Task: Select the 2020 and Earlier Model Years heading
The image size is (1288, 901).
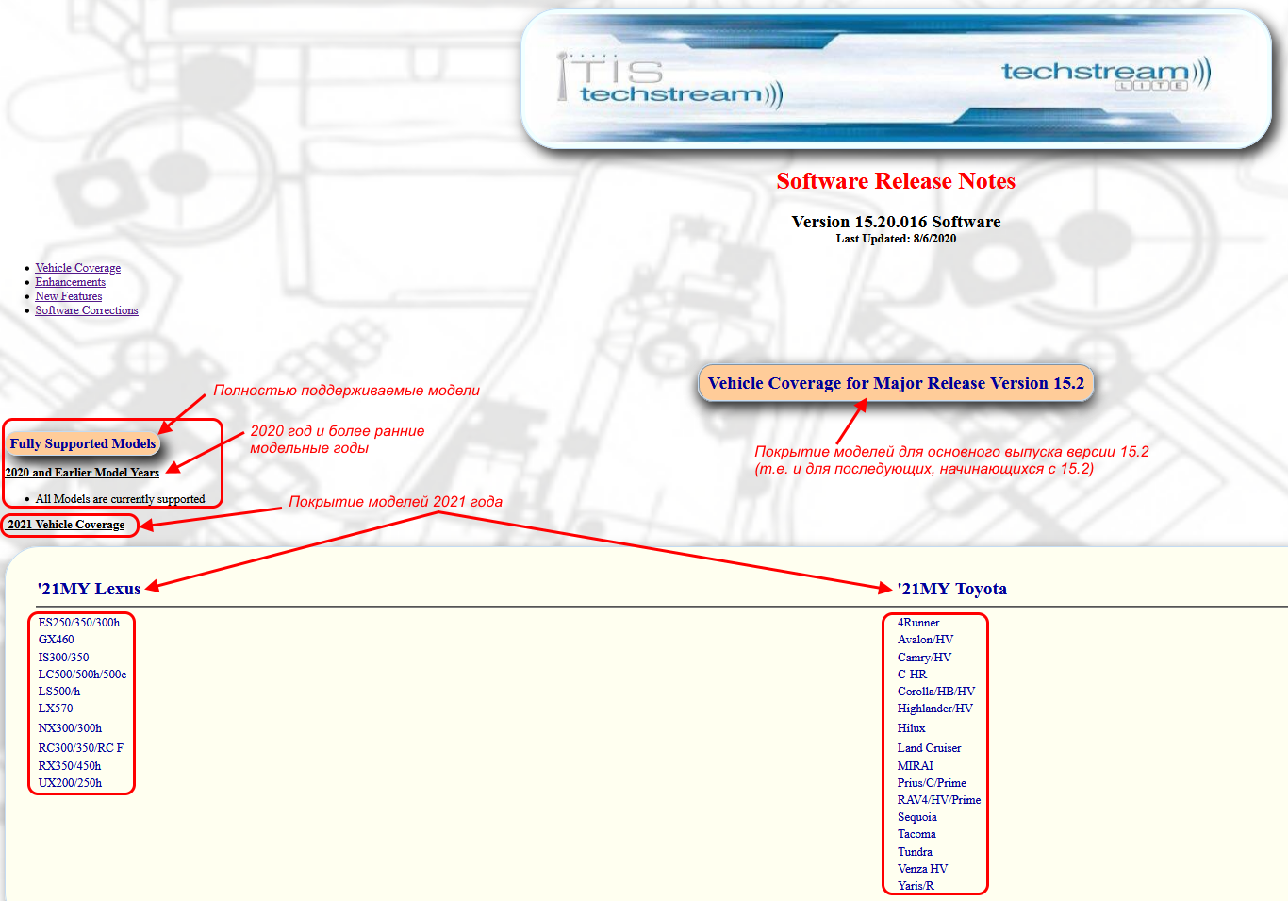Action: click(82, 473)
